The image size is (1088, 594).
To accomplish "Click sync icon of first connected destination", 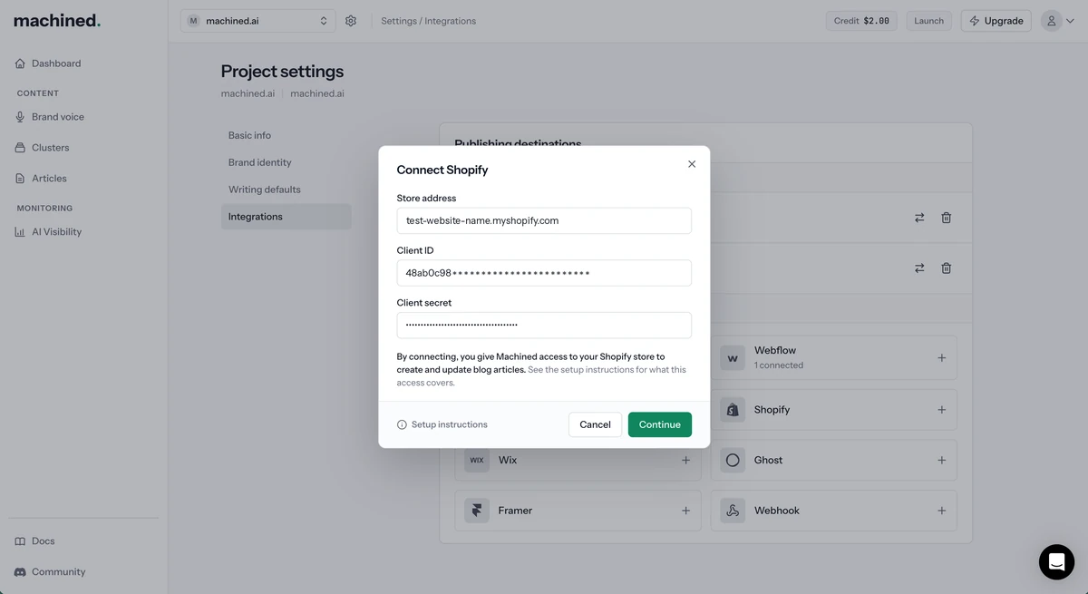I will coord(919,218).
